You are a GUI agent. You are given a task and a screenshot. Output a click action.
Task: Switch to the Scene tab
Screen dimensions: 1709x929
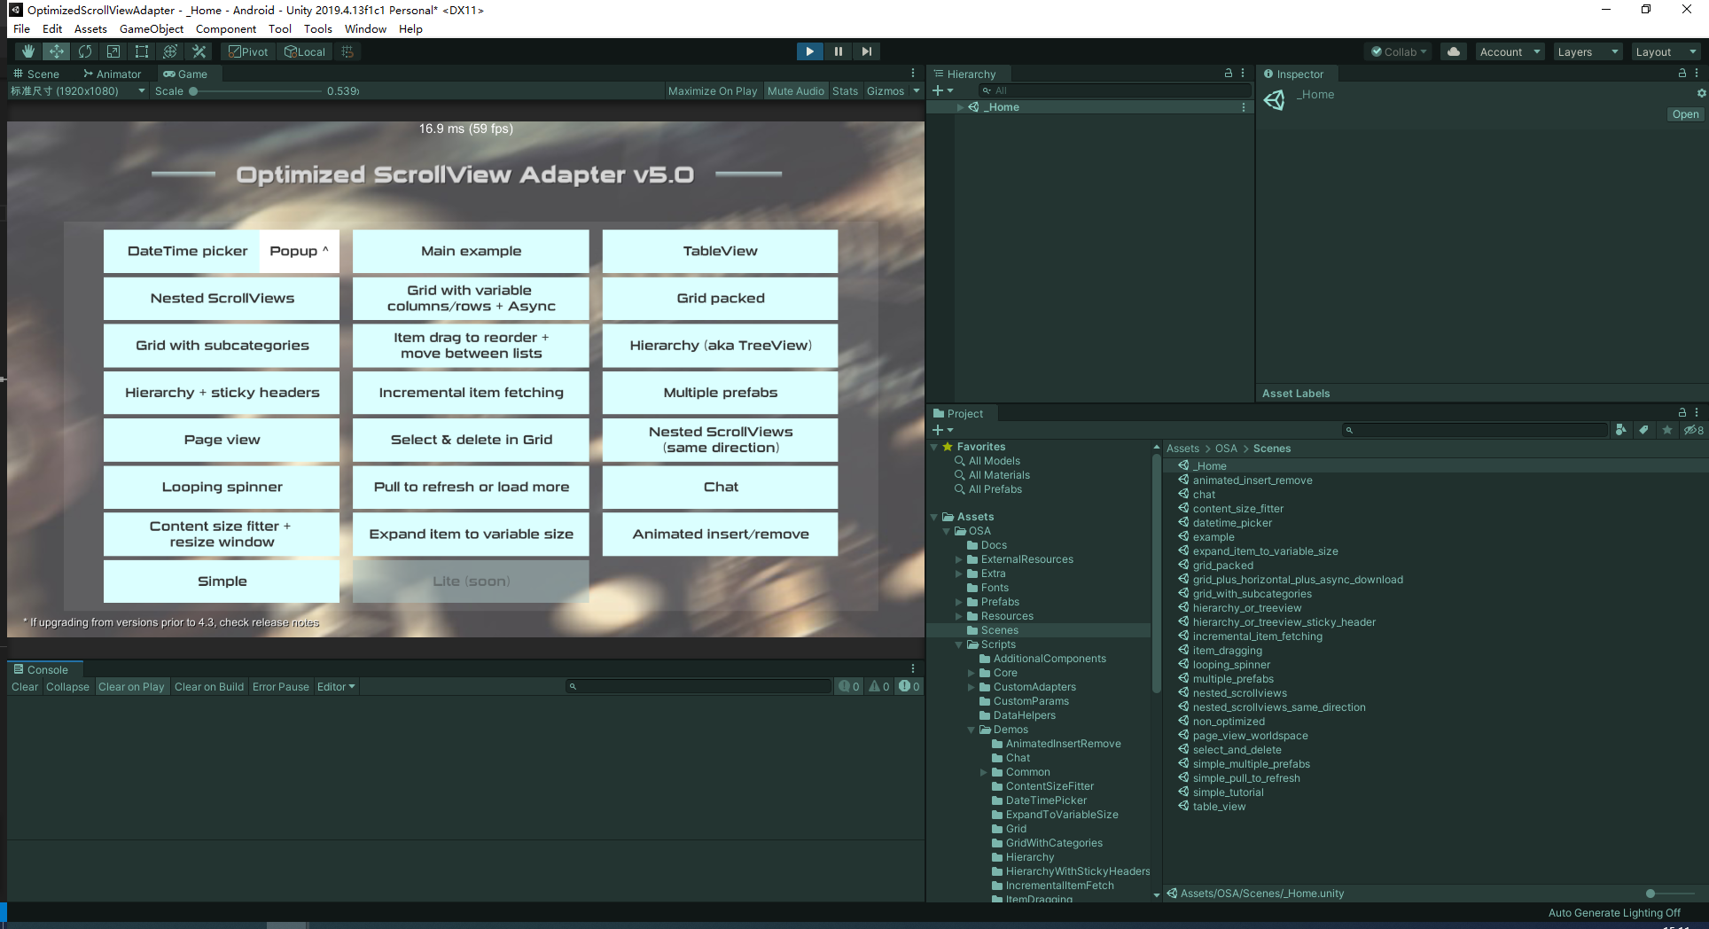click(x=36, y=74)
